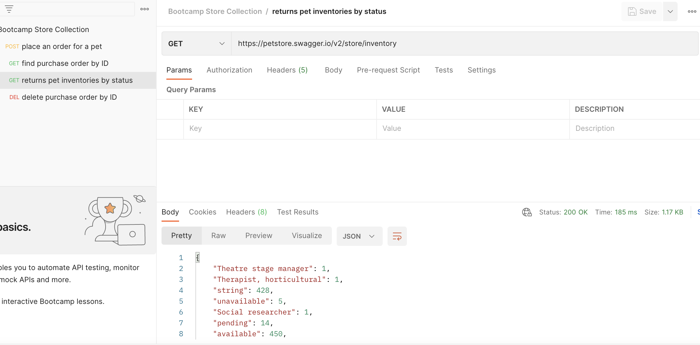Enable the Visualize response view

tap(307, 236)
